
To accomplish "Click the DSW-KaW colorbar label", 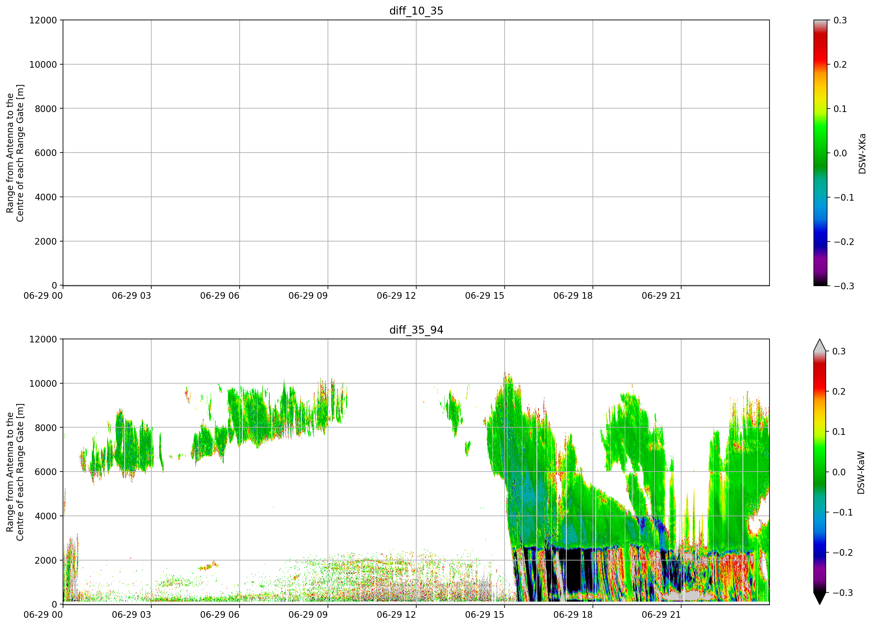I will coord(861,473).
